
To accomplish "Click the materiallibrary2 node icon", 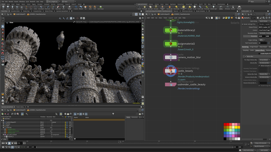I will (x=170, y=30).
